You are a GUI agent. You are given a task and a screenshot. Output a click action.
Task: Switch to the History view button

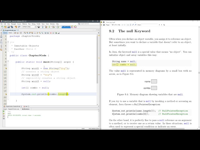10,33
